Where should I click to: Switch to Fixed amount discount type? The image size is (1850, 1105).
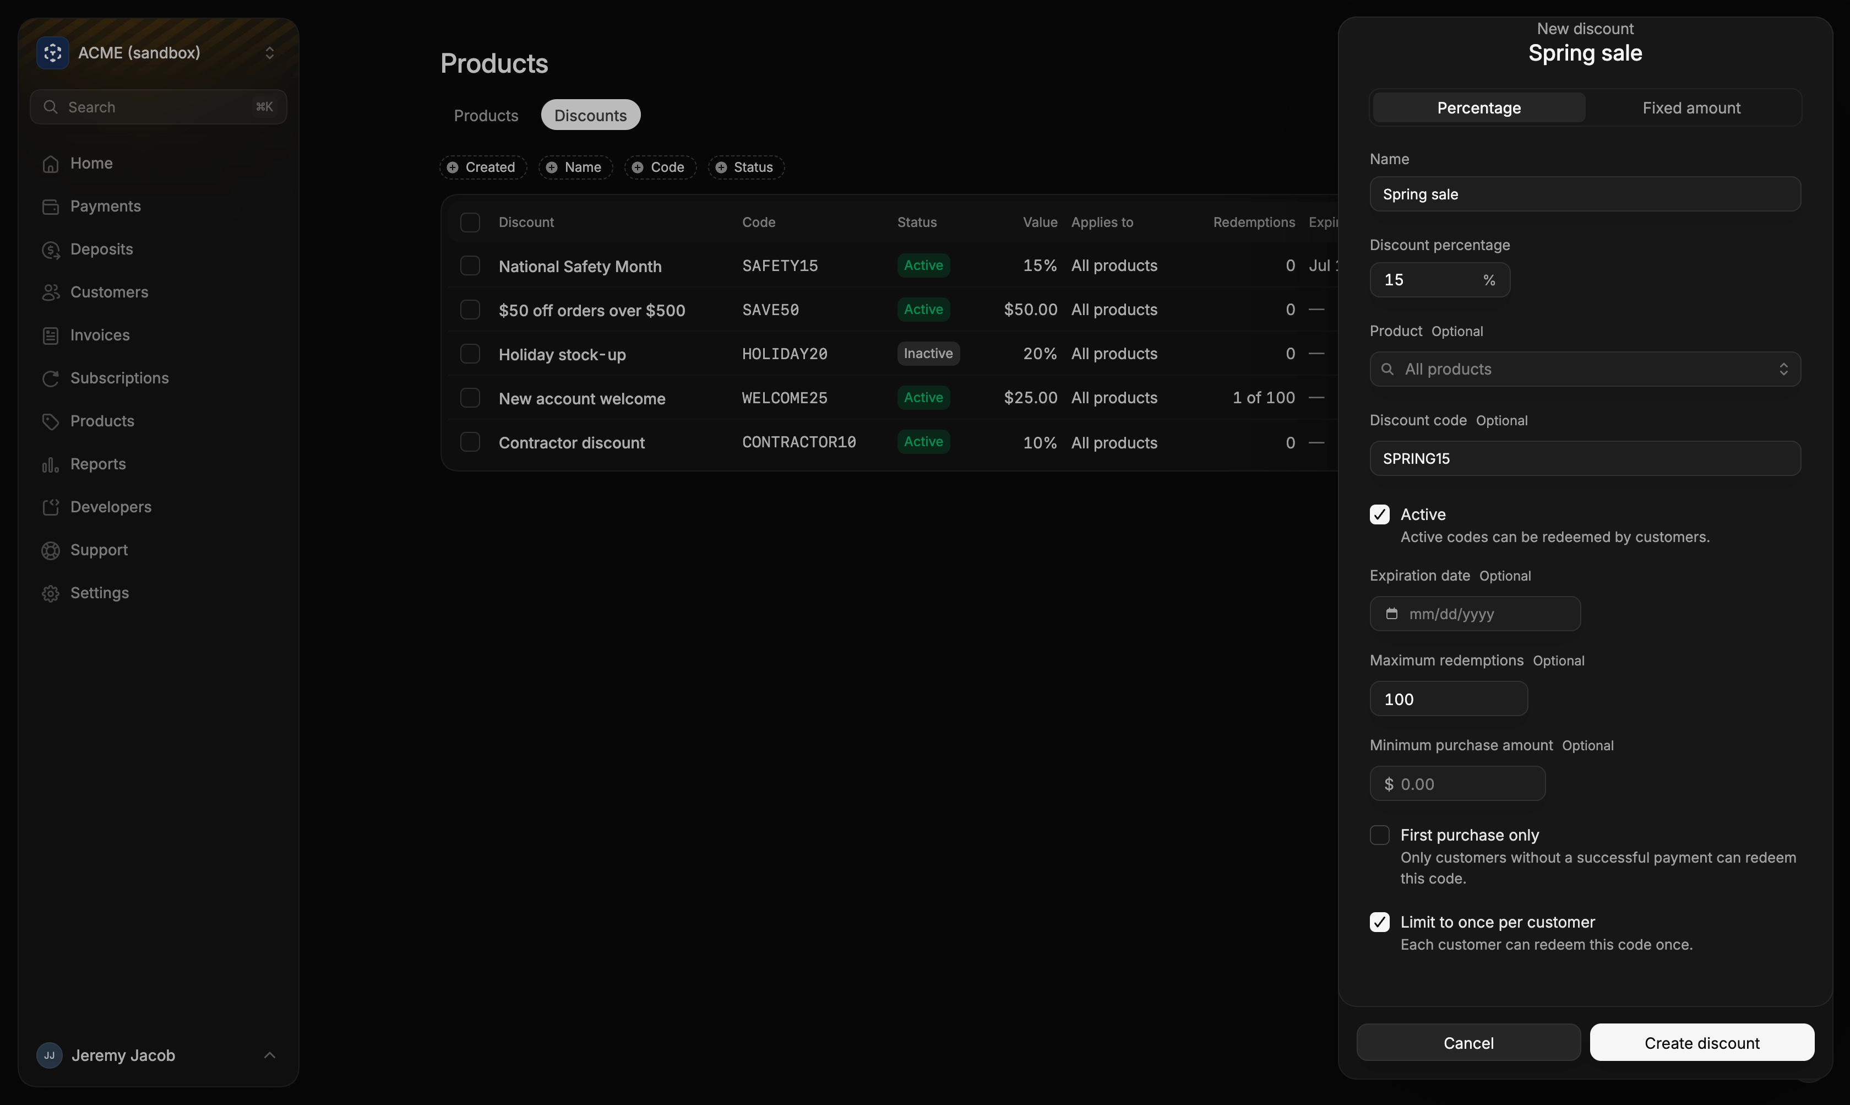(x=1691, y=108)
